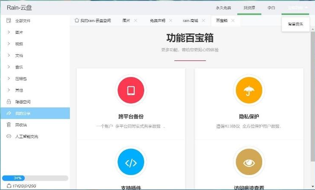Click the red tablet 跨平台备份 icon

coord(131,90)
